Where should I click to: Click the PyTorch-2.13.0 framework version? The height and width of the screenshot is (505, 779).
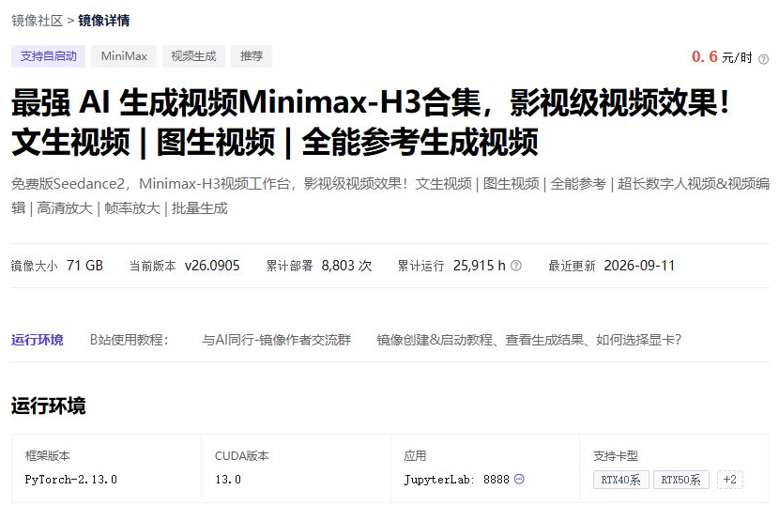[71, 479]
